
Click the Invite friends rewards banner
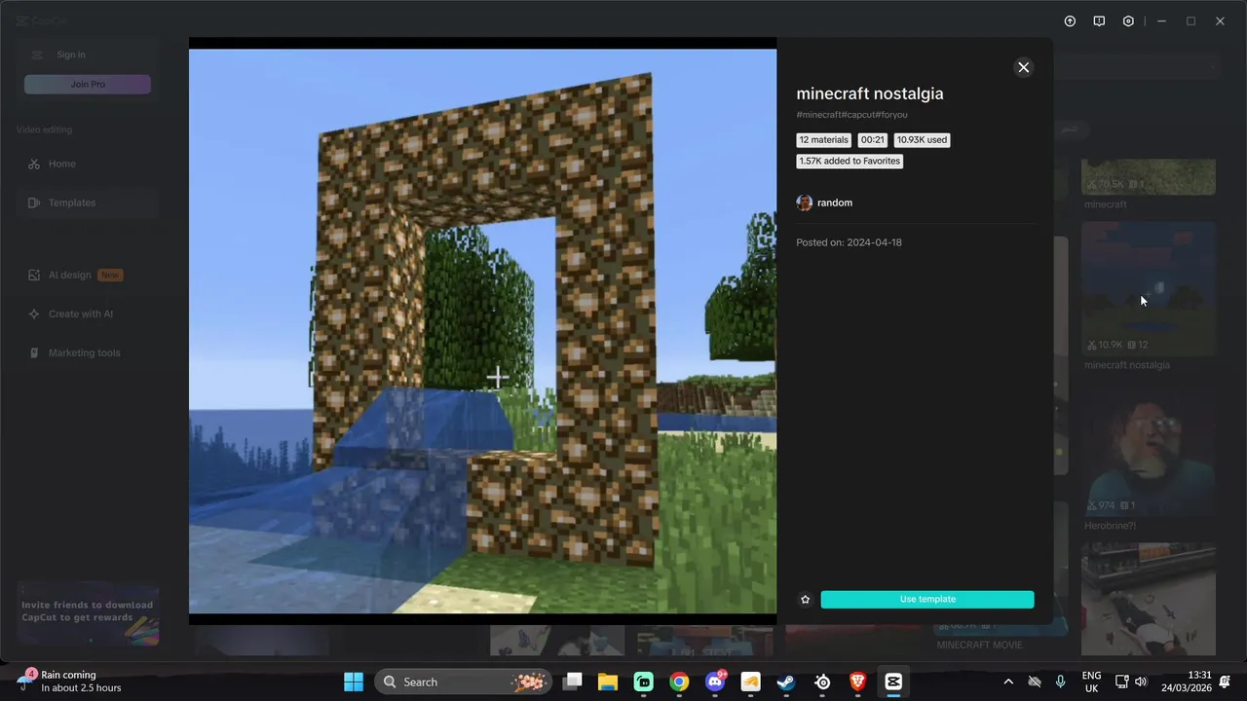88,613
